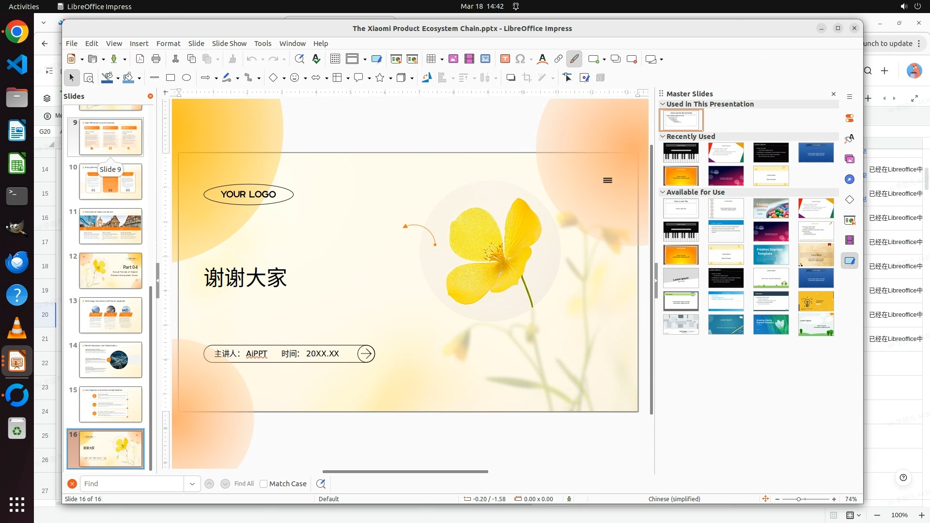Image resolution: width=930 pixels, height=523 pixels.
Task: Open Gallery in the sidebar
Action: click(x=850, y=159)
